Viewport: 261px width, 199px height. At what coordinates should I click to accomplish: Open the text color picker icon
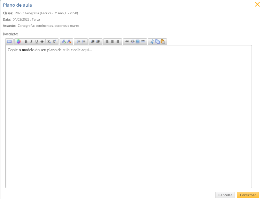[x=18, y=41]
